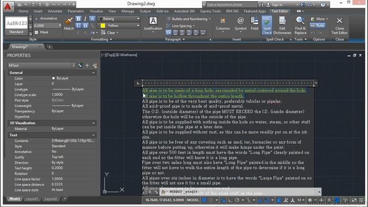368x207 pixels.
Task: Switch to the Home ribbon tab
Action: (23, 11)
